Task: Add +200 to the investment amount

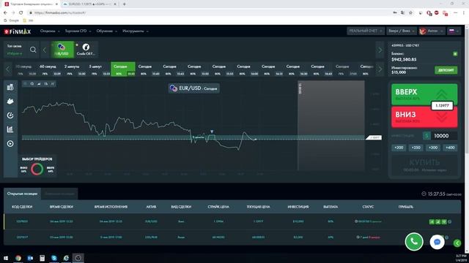Action: [x=399, y=148]
